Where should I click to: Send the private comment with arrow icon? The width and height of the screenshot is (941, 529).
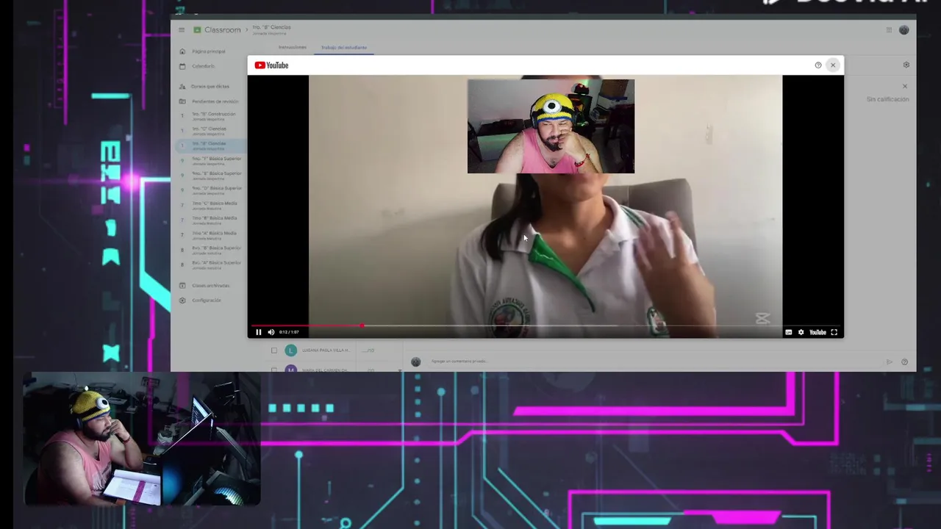coord(889,361)
